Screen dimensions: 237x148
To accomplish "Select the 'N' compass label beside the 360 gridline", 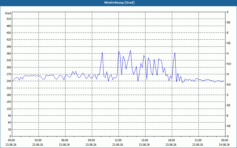I will (x=228, y=54).
